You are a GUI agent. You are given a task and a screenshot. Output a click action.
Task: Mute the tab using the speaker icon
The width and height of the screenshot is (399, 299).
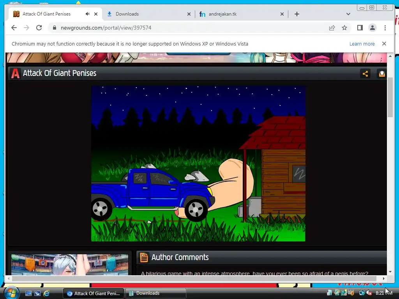88,14
